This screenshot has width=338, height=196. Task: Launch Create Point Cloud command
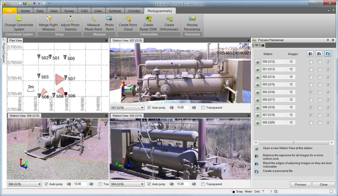click(128, 19)
